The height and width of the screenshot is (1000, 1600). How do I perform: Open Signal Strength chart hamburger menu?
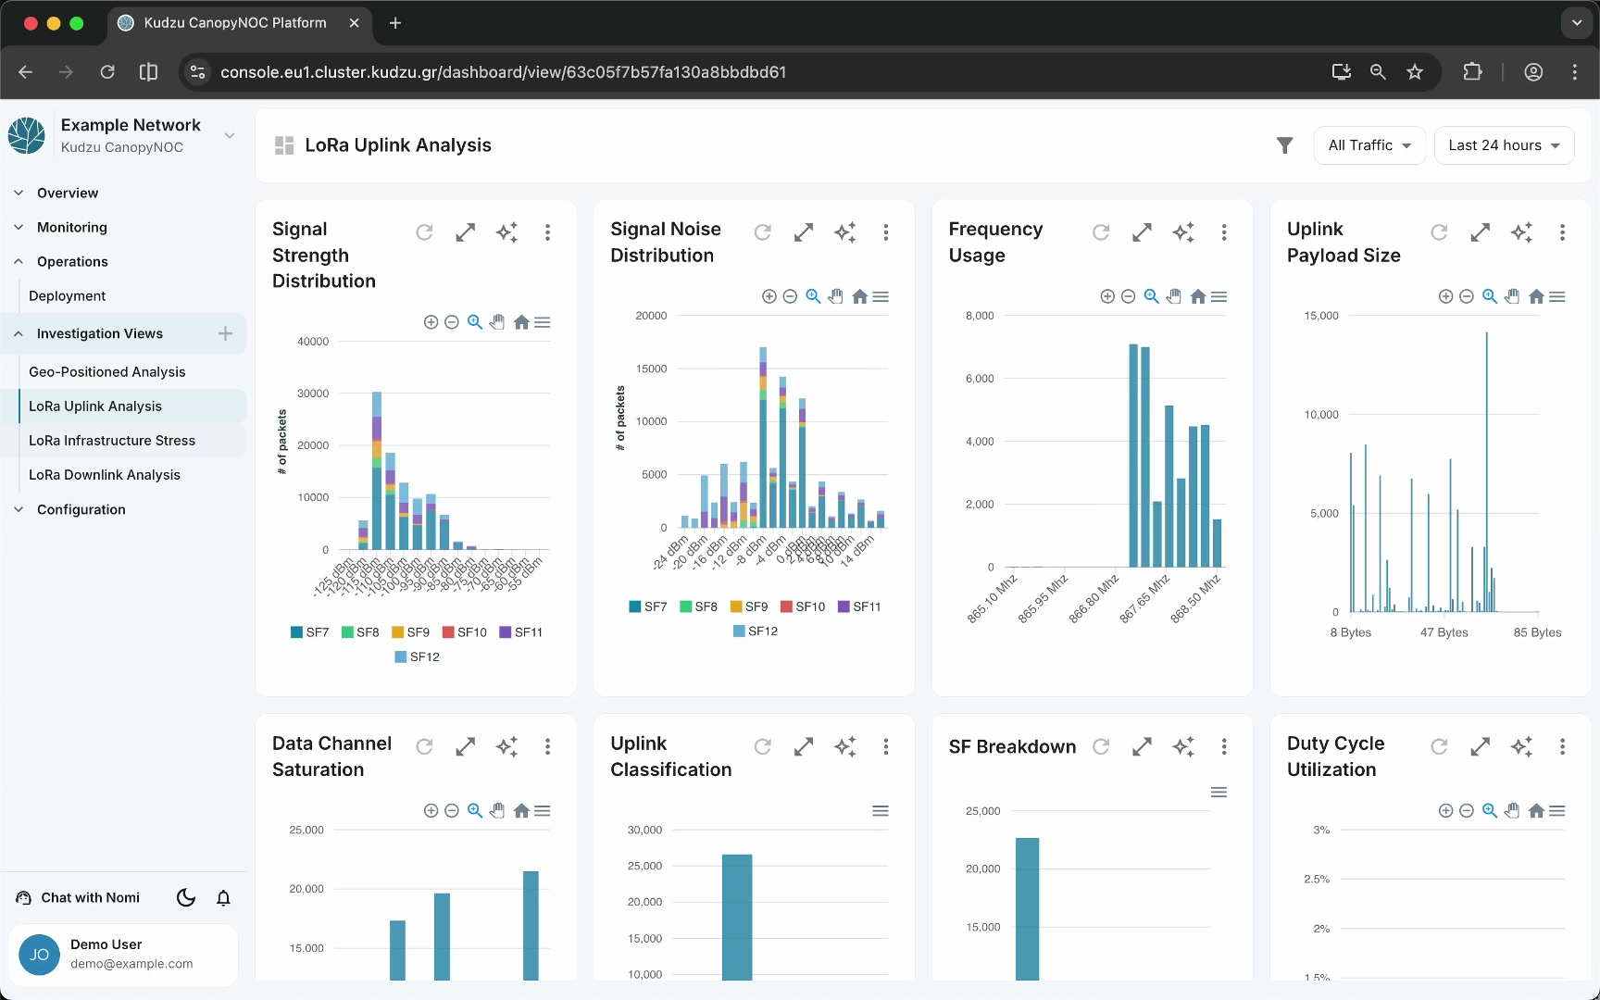[543, 322]
